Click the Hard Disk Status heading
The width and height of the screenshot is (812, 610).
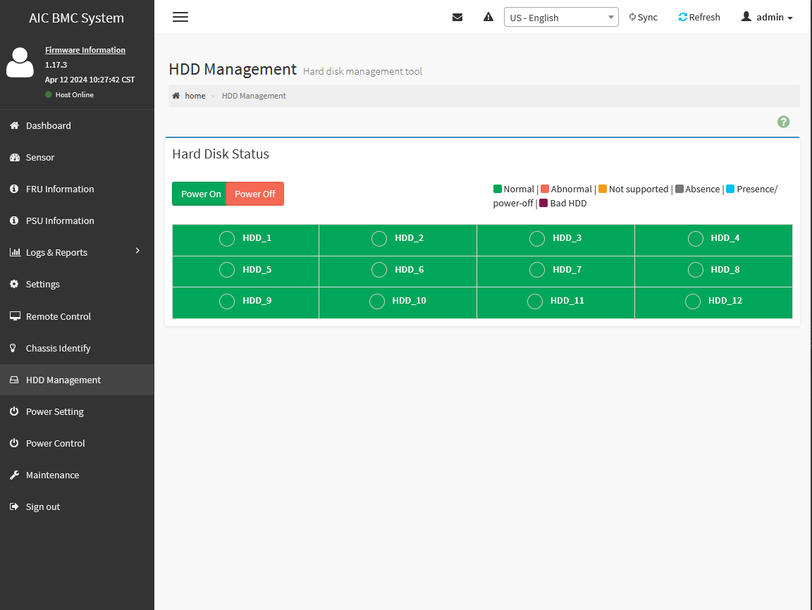[221, 154]
